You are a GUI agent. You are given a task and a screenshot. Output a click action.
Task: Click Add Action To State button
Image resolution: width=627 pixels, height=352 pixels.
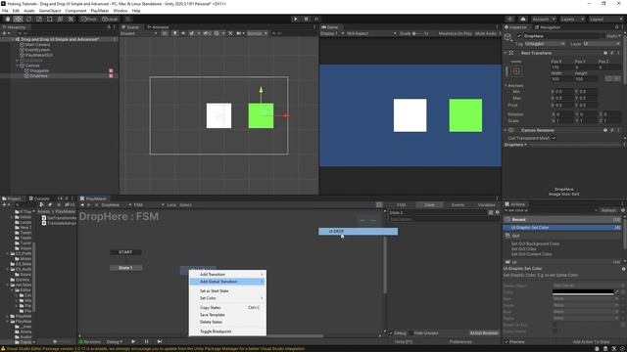point(591,342)
